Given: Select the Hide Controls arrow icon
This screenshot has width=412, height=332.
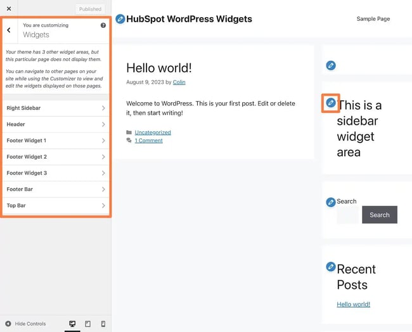Looking at the screenshot, I should 8,324.
